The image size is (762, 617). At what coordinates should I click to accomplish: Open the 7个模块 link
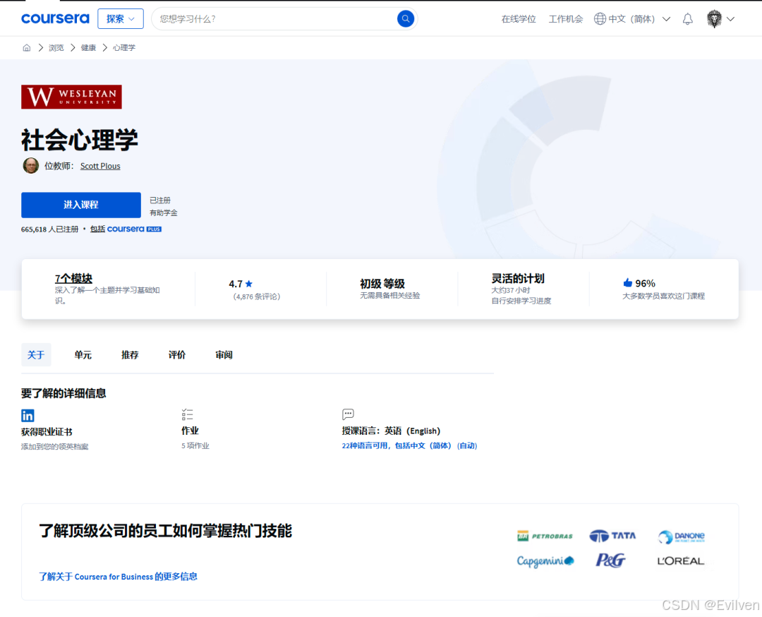(73, 278)
